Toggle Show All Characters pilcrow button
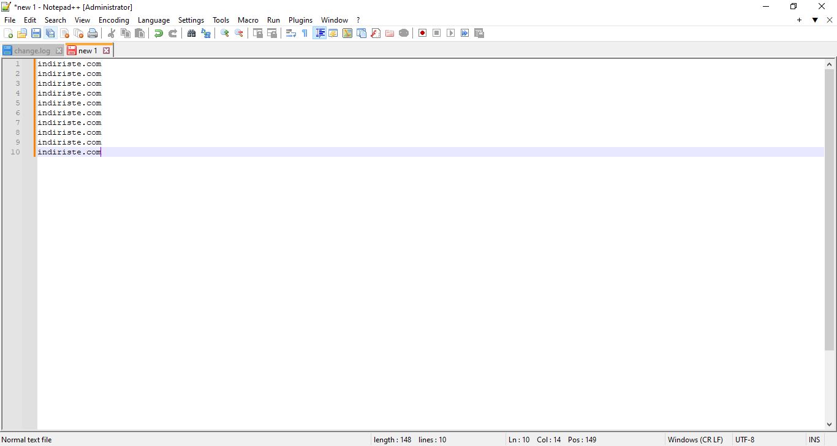 pyautogui.click(x=305, y=33)
